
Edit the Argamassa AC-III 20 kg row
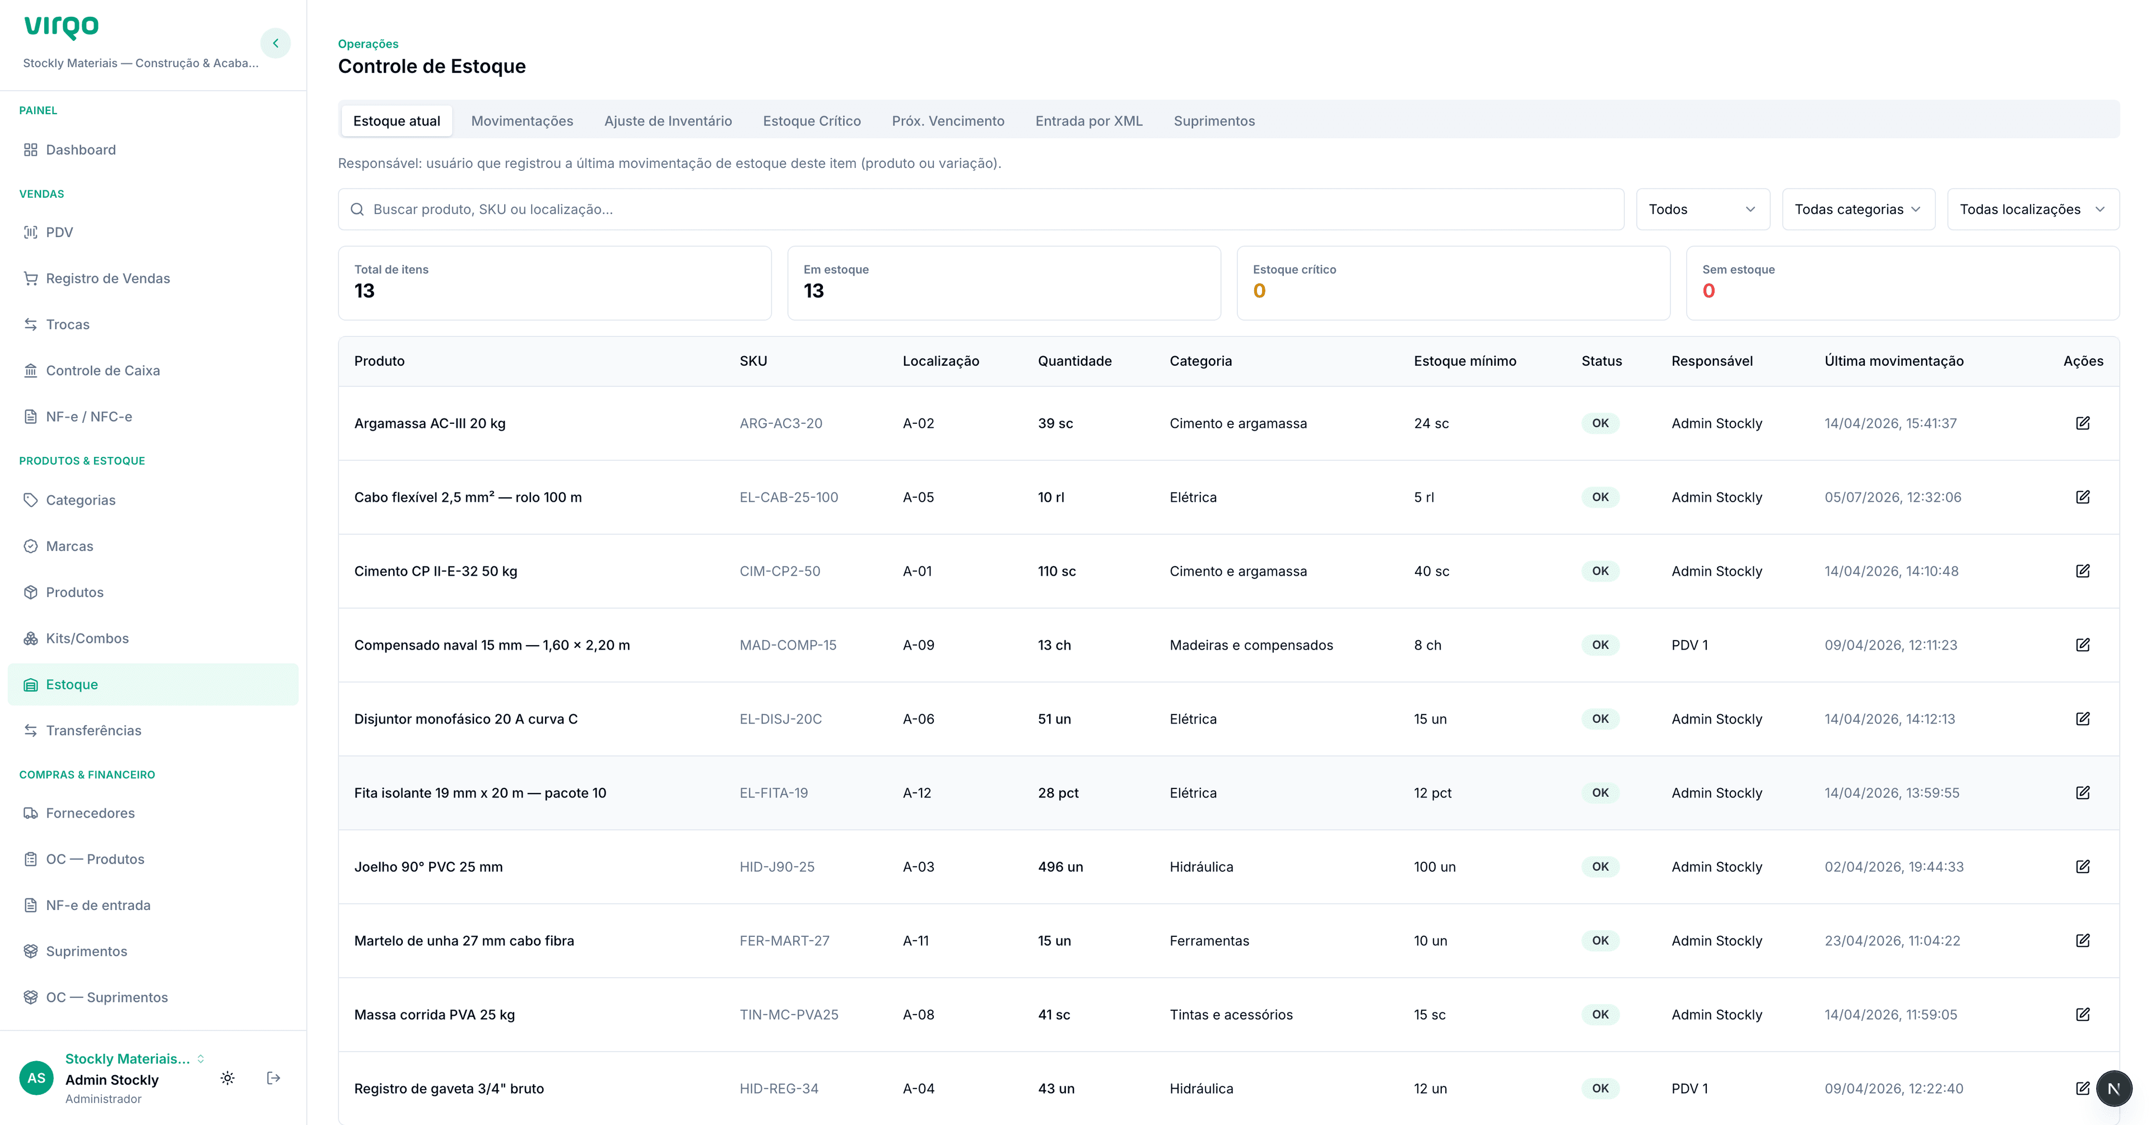point(2083,423)
